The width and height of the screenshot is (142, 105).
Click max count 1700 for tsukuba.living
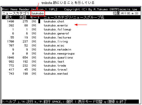pyautogui.click(x=11, y=41)
